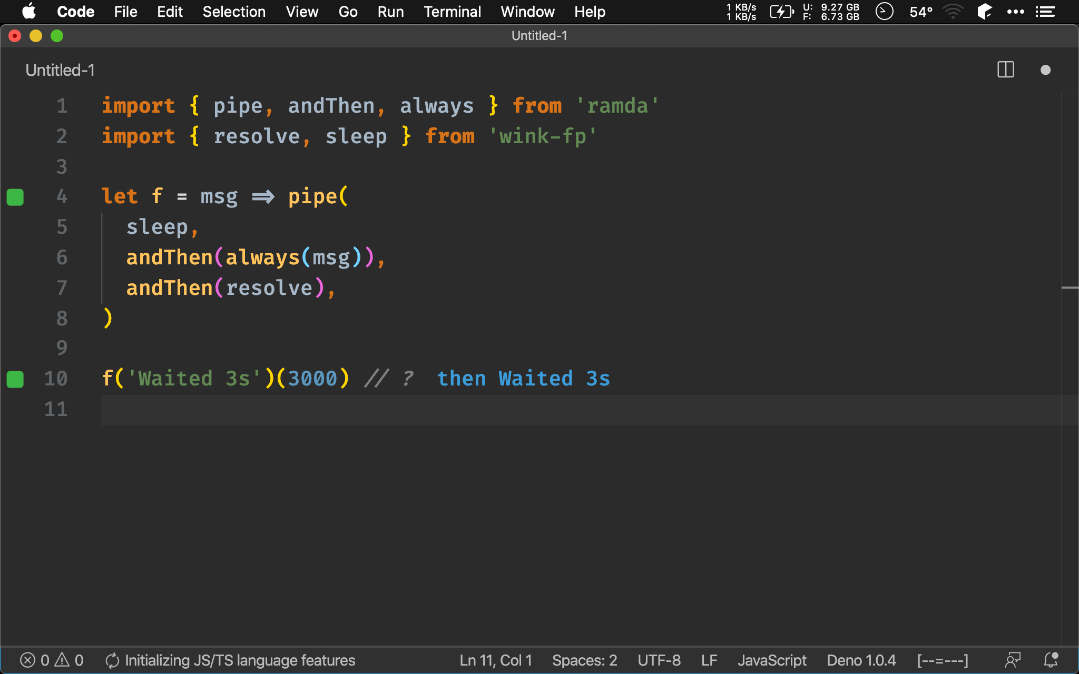Viewport: 1079px width, 674px height.
Task: Open the Window menu
Action: point(527,12)
